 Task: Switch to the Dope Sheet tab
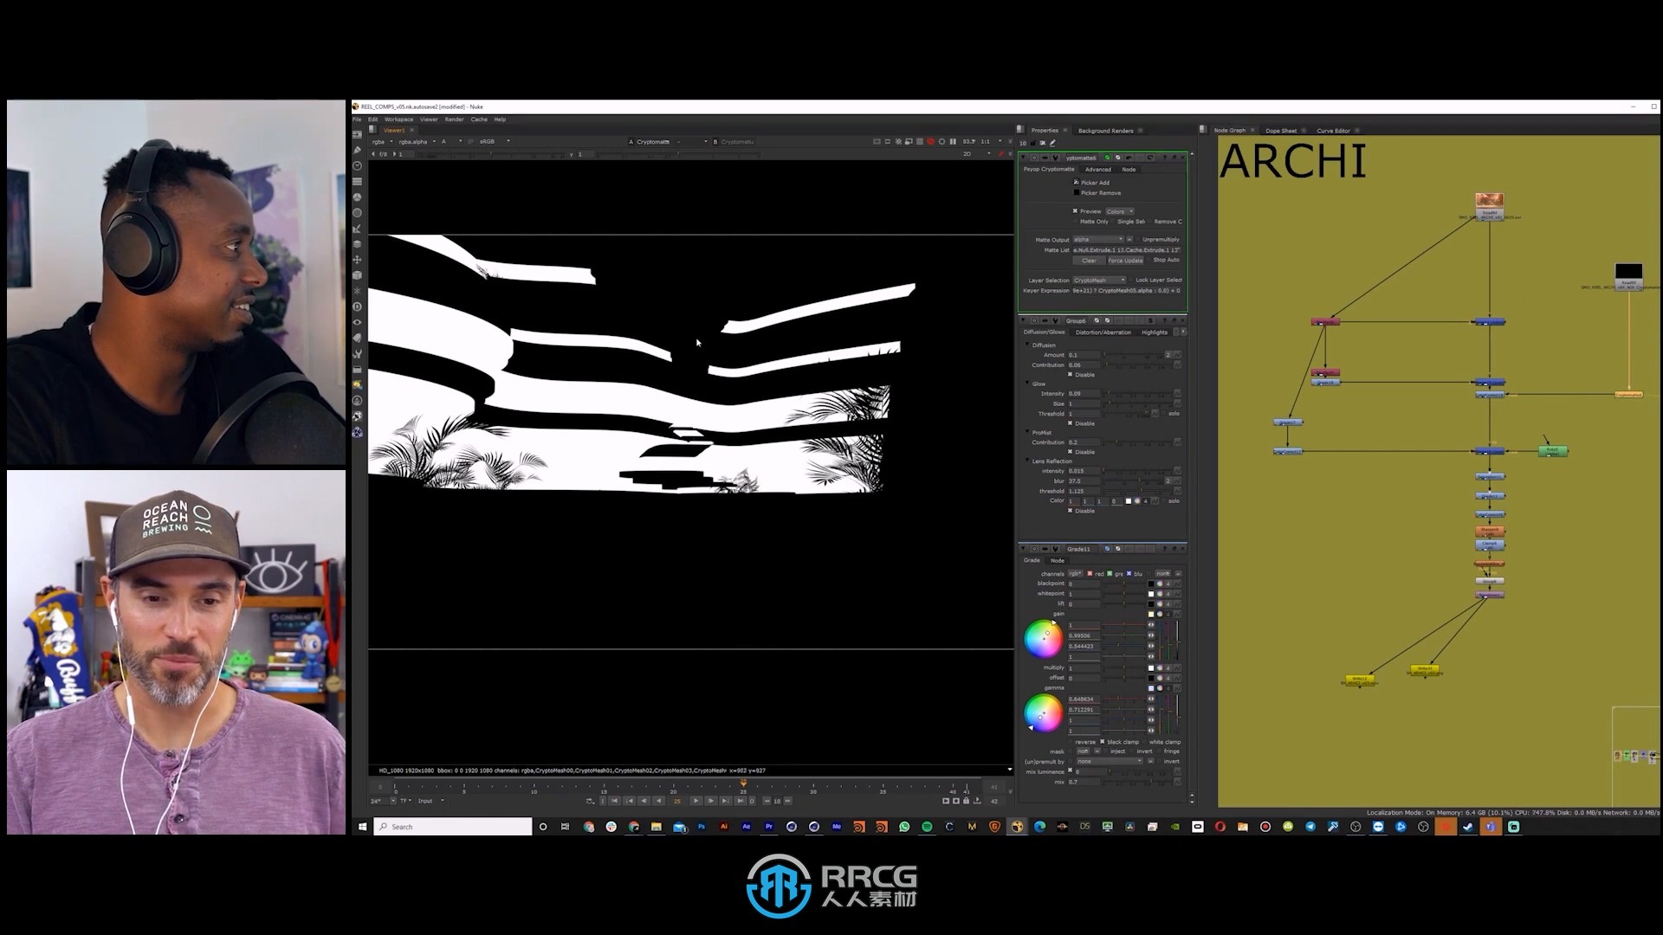coord(1281,131)
